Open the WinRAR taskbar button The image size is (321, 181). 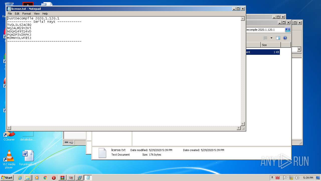coord(62,178)
